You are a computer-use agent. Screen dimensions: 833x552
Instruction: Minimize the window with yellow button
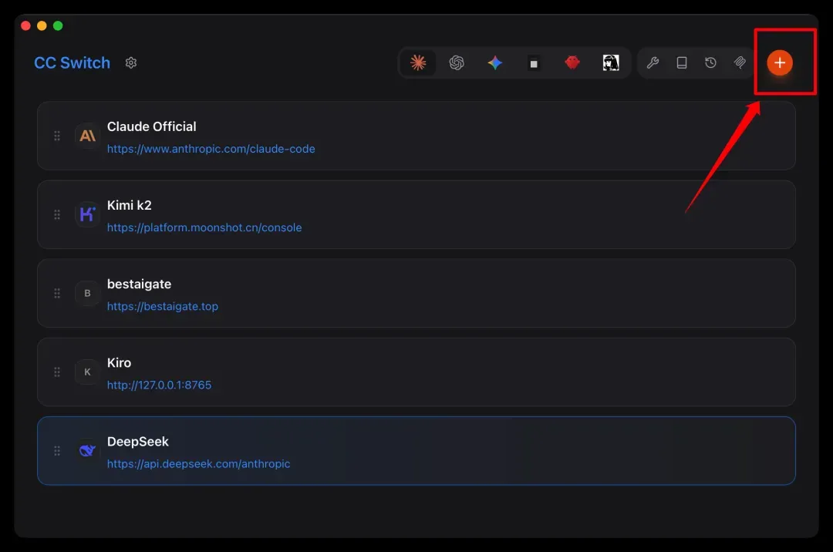42,25
